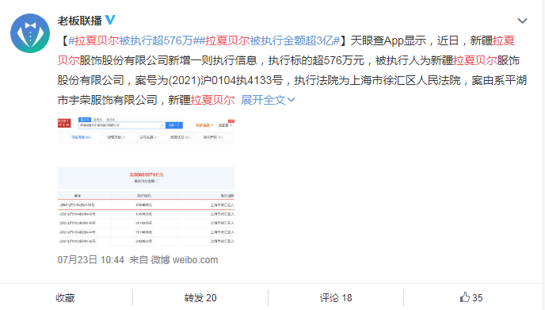
Task: Click the 转发 20 repost button
Action: pos(200,298)
